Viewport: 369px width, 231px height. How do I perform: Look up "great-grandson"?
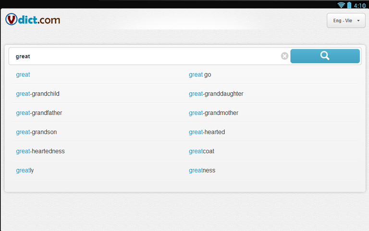(x=37, y=132)
